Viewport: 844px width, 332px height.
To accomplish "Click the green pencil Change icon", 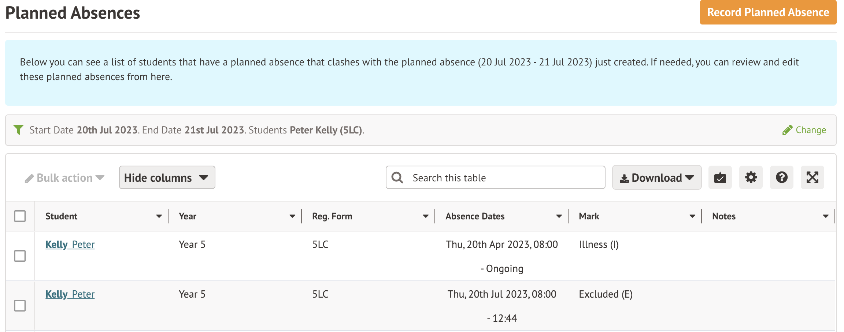I will pyautogui.click(x=787, y=130).
